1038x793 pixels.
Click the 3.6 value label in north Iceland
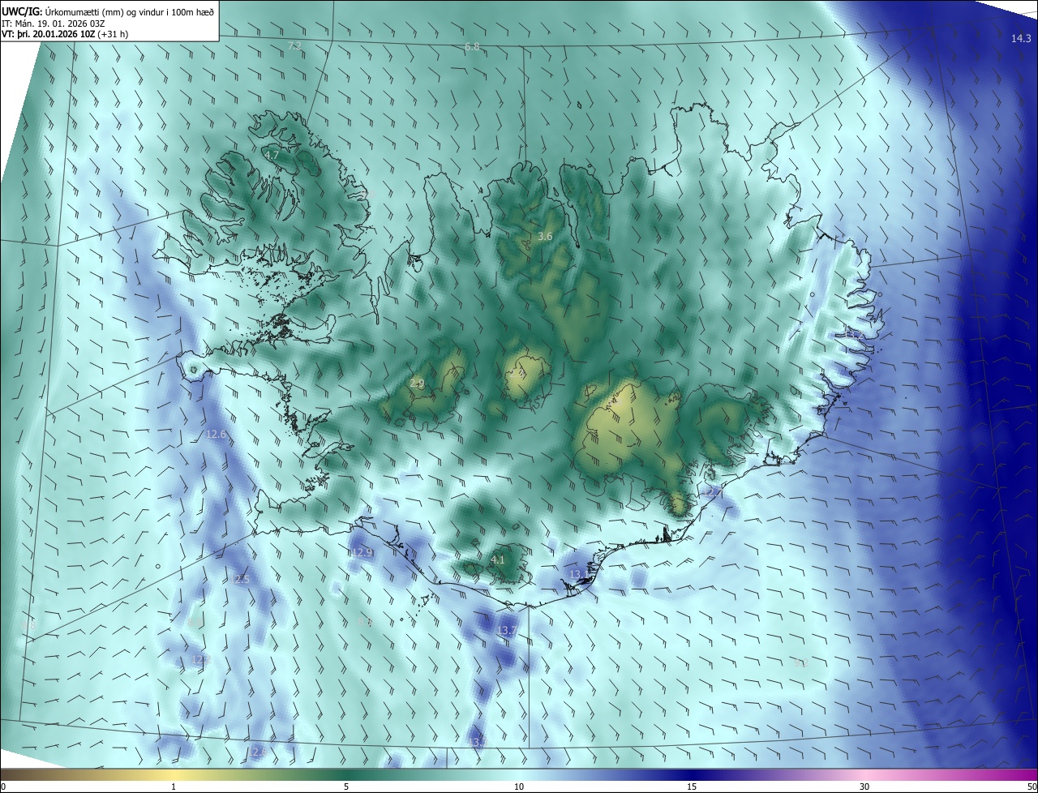545,237
